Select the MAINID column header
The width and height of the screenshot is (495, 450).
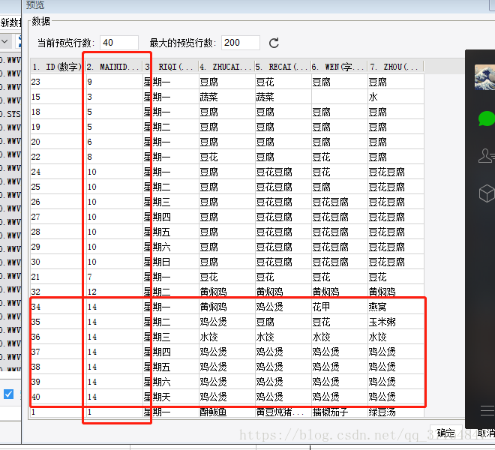114,67
